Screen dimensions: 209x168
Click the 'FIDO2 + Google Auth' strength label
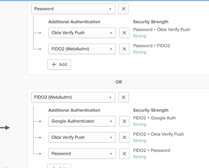click(154, 118)
